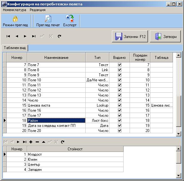Go to first record in upper navigator
Screen dimensions: 184x181
(x=8, y=36)
